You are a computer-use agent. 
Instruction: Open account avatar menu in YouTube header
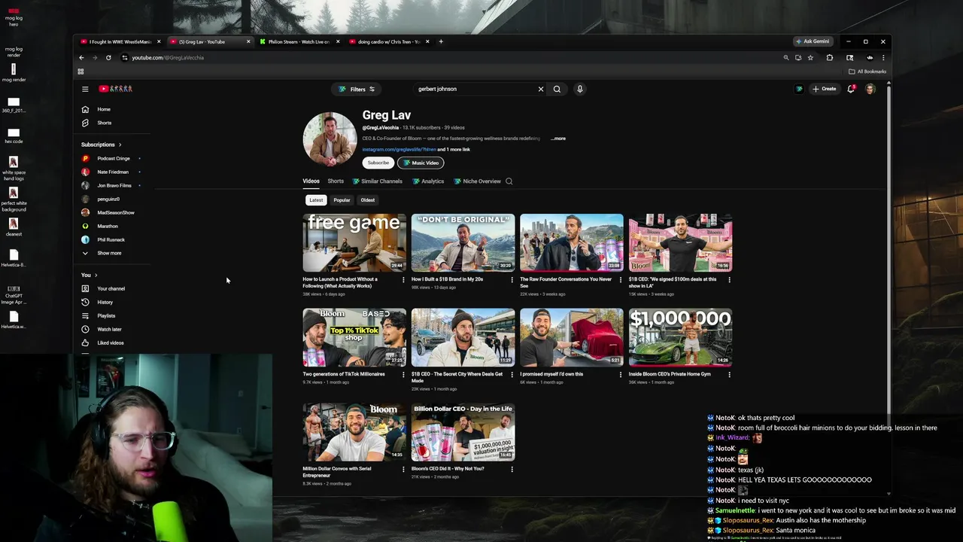870,89
